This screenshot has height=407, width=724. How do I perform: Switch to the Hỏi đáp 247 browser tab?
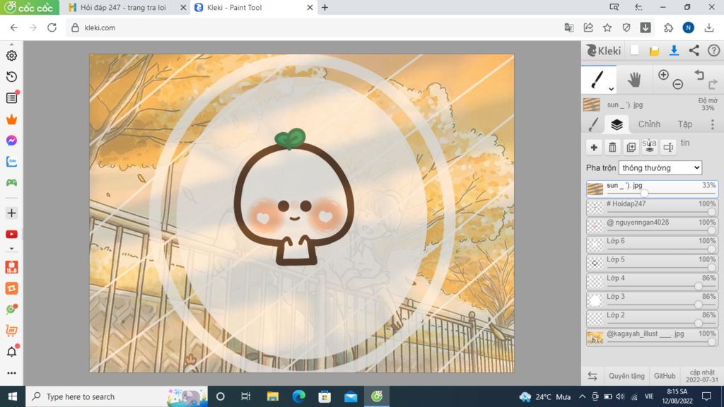point(123,7)
